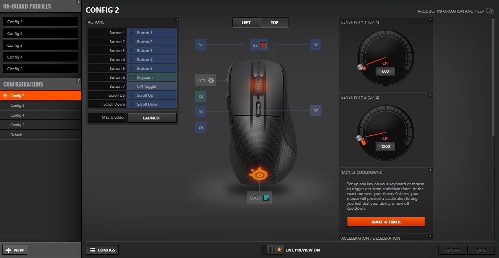Click the Sensitivity 2 help question mark
This screenshot has width=499, height=258.
430,95
